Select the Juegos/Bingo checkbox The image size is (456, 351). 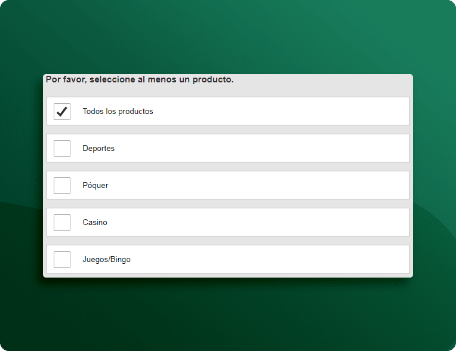tap(62, 260)
